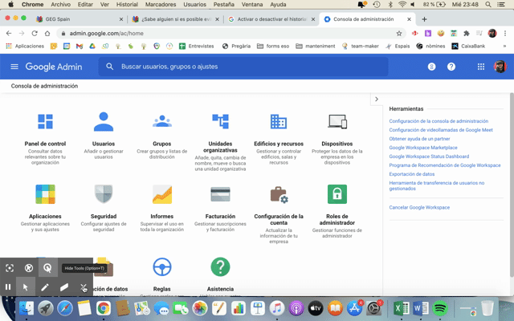This screenshot has height=321, width=514.
Task: Open Obtener ayuda de un partner link
Action: click(x=419, y=139)
